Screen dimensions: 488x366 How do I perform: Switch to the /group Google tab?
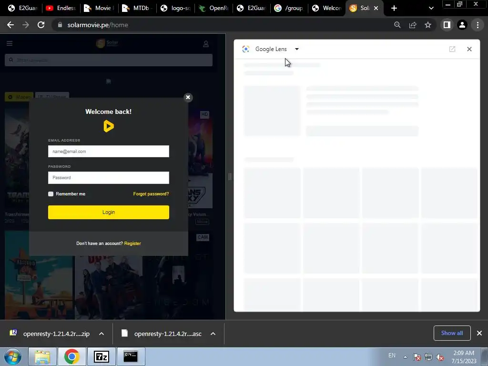click(x=289, y=8)
